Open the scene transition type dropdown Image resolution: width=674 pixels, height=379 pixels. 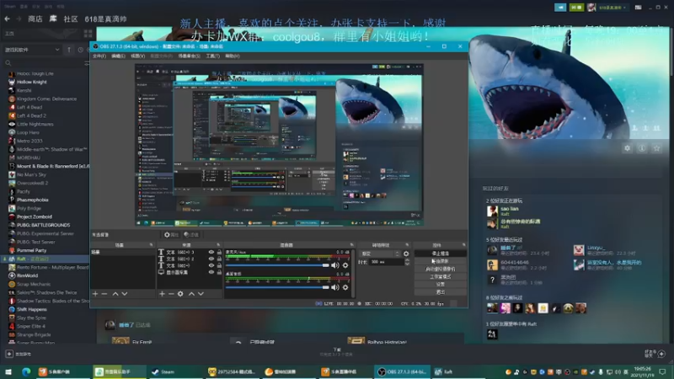[380, 254]
